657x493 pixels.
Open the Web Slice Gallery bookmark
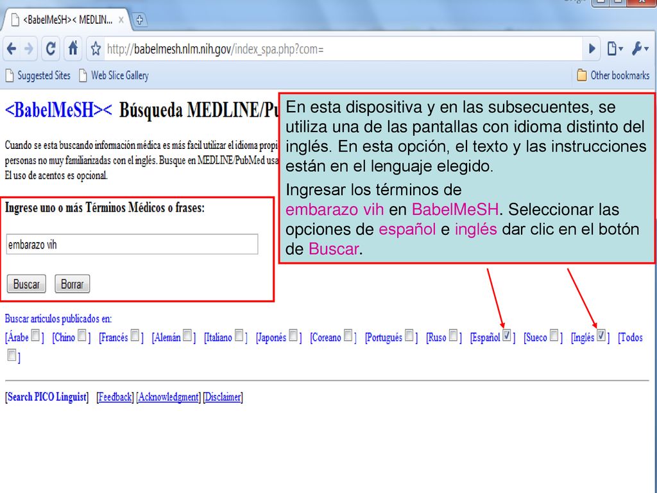click(114, 76)
